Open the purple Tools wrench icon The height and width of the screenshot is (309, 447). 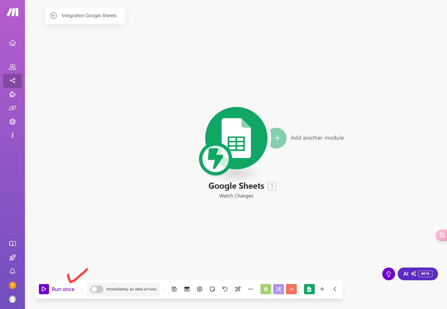point(278,289)
